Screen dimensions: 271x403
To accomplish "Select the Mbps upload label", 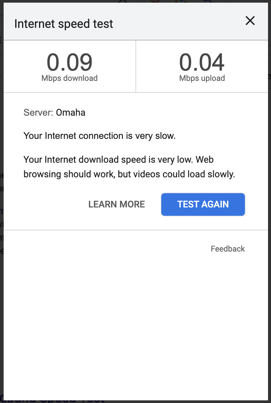I will point(202,78).
